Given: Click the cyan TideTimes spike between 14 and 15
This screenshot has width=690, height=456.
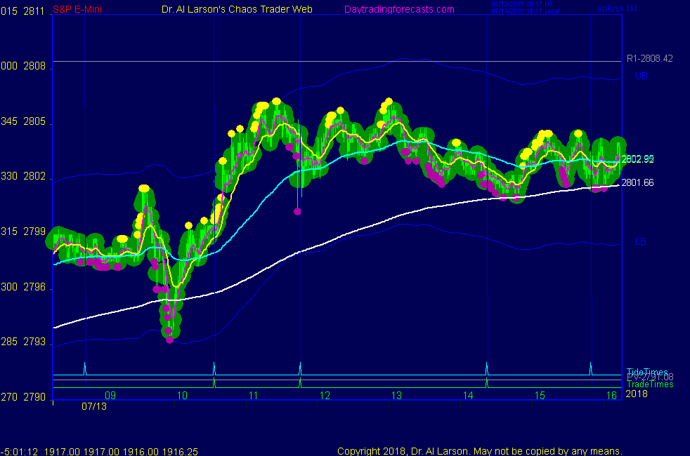Looking at the screenshot, I should click(x=487, y=368).
